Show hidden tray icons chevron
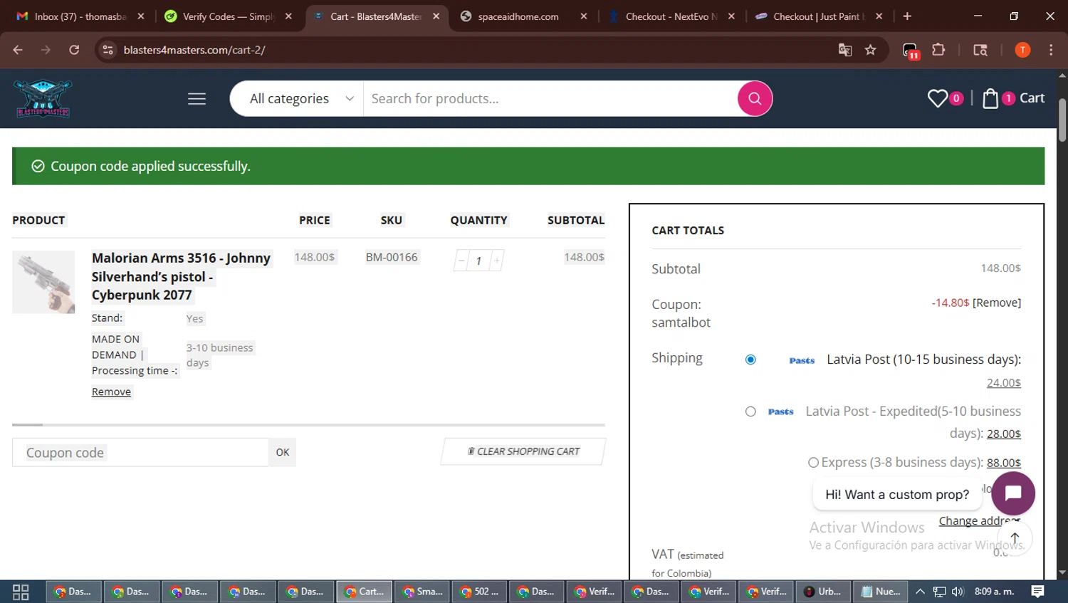The width and height of the screenshot is (1068, 603). 920,592
